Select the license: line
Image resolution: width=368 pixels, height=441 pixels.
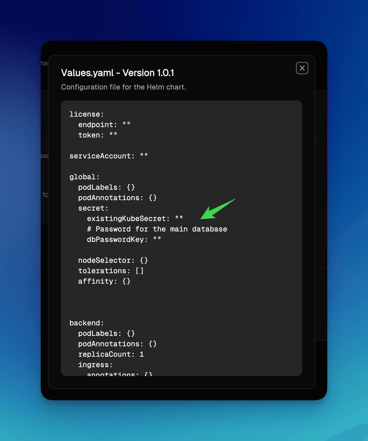coord(87,114)
